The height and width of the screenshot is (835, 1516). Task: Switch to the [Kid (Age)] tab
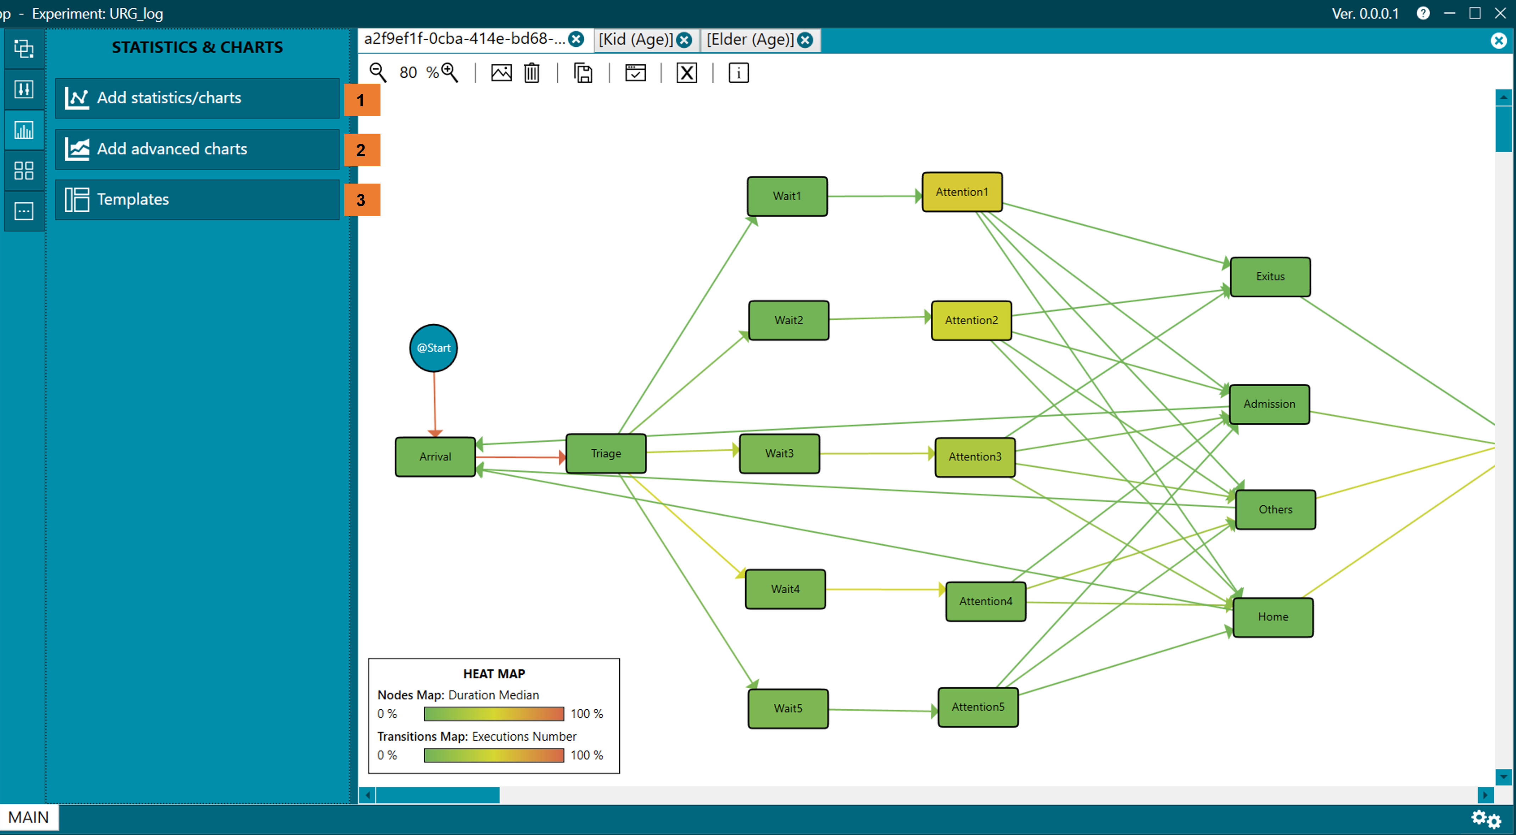coord(636,39)
